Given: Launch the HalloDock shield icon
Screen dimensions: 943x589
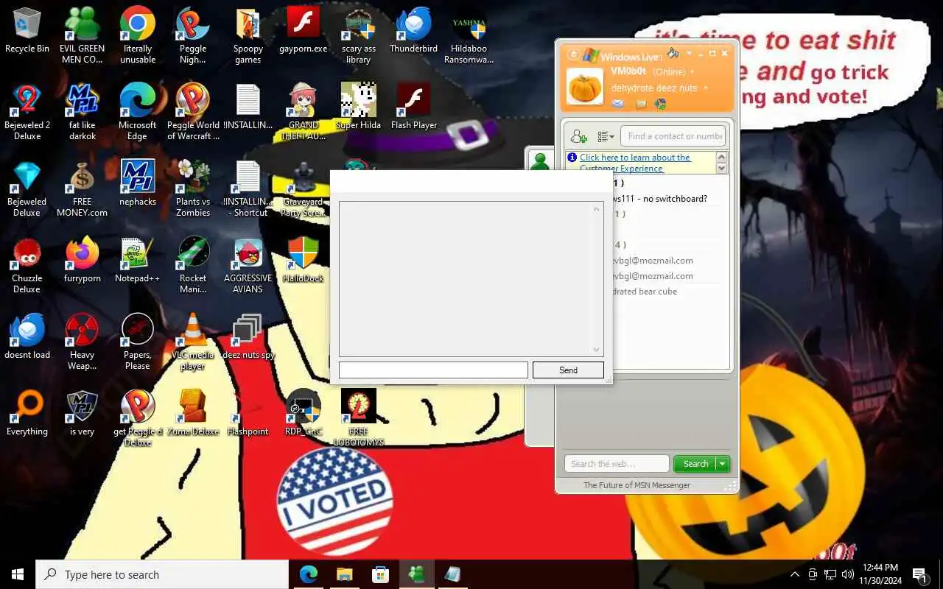Looking at the screenshot, I should [304, 260].
